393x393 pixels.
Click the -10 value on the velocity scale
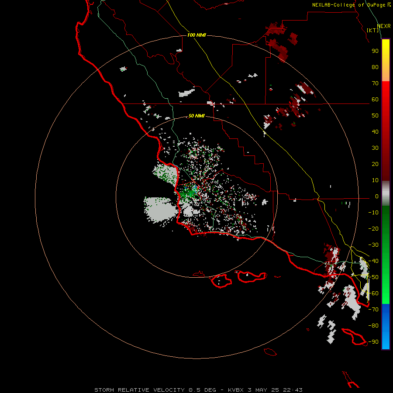[373, 213]
